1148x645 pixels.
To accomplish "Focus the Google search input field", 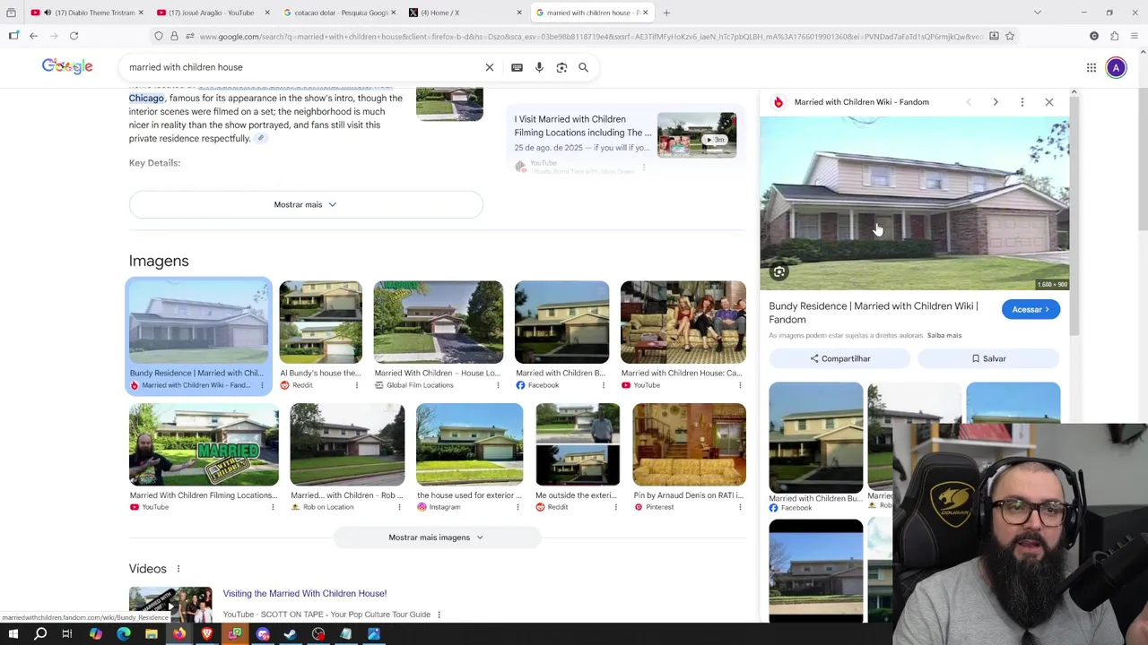I will [305, 67].
